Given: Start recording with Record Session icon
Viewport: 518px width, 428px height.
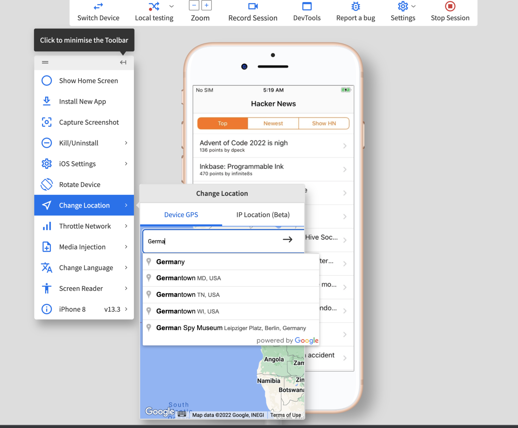Looking at the screenshot, I should [253, 6].
